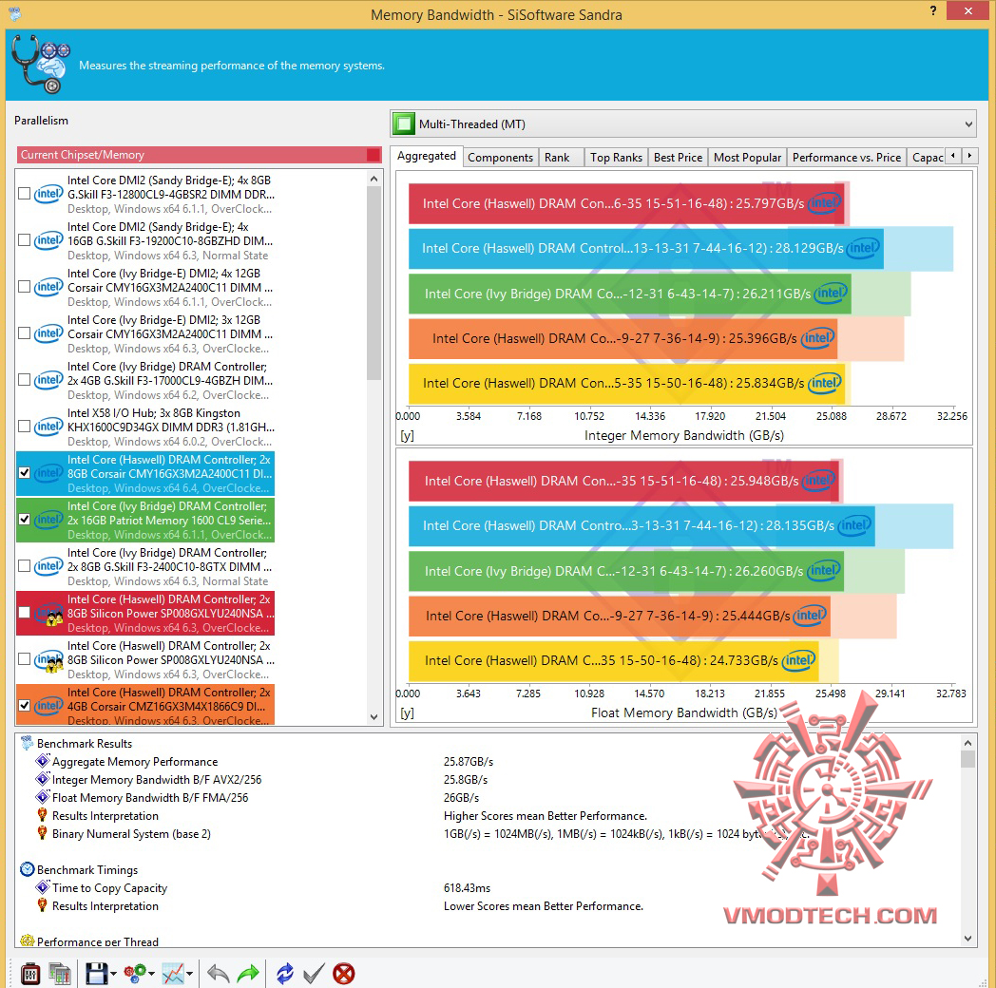Click the blue refresh arrows icon
Viewport: 996px width, 988px height.
[284, 973]
